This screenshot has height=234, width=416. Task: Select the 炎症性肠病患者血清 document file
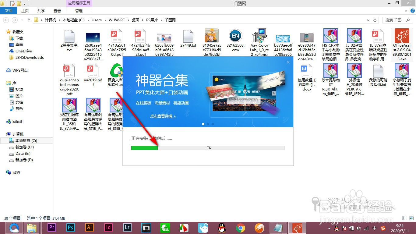[x=69, y=115]
